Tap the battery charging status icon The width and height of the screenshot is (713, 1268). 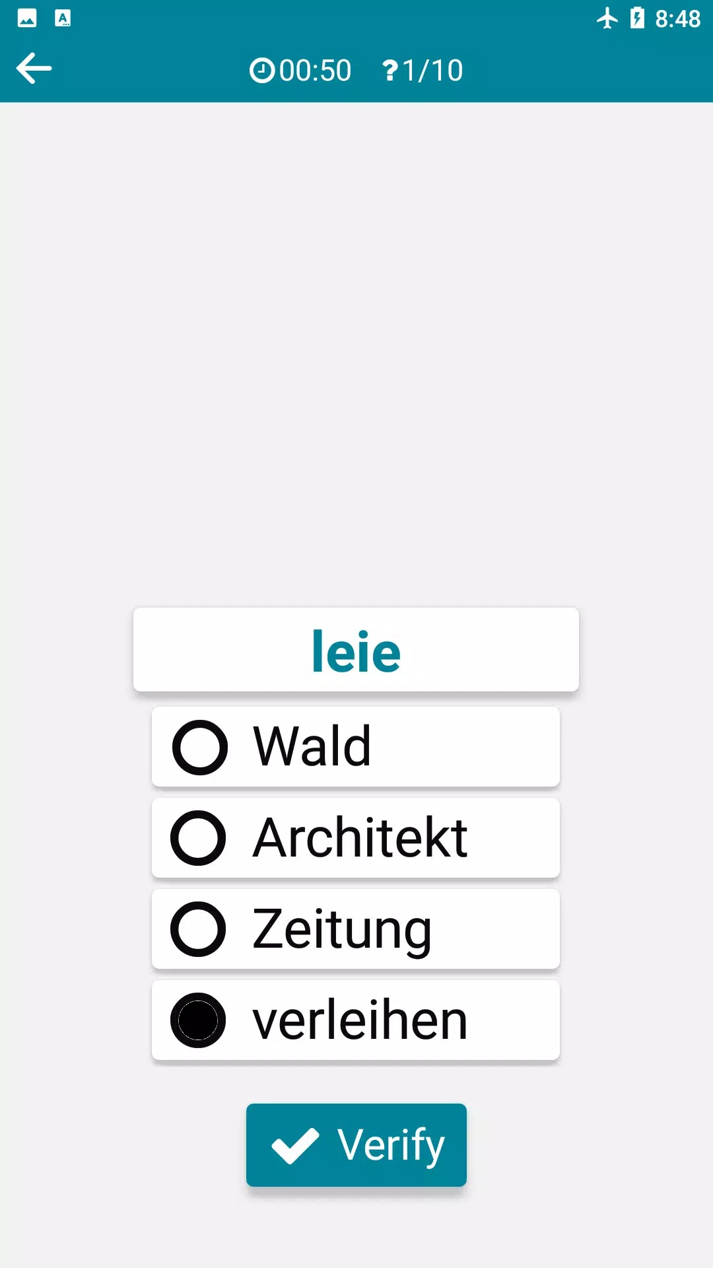click(637, 18)
